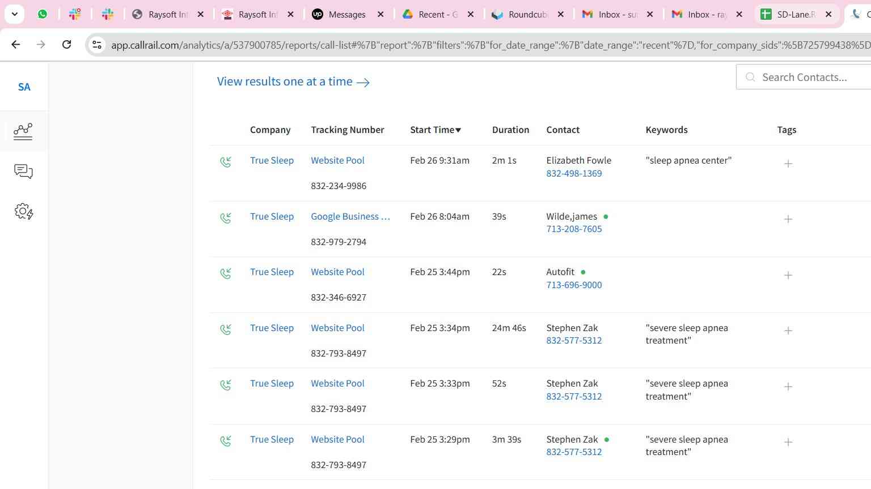The width and height of the screenshot is (871, 489).
Task: Click the site information icon in address bar
Action: pyautogui.click(x=97, y=45)
